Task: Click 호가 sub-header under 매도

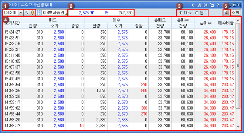Action: pos(54,26)
